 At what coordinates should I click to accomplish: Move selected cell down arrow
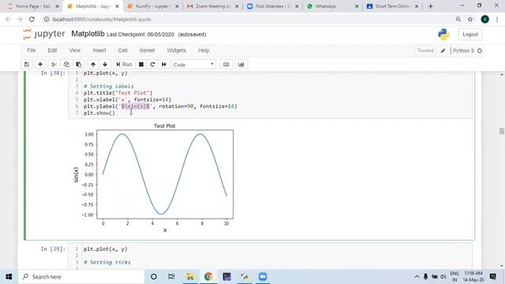(x=105, y=65)
